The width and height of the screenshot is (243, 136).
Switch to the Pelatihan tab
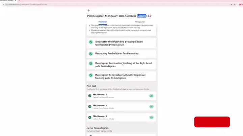click(103, 22)
